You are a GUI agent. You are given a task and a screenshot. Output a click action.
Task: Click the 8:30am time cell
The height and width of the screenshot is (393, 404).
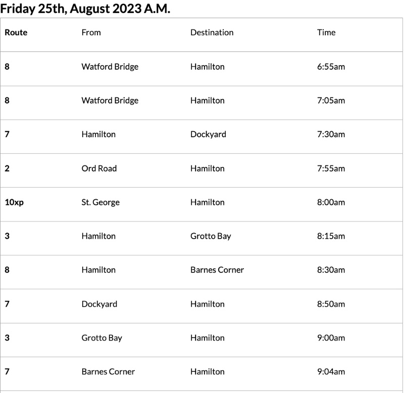click(331, 270)
